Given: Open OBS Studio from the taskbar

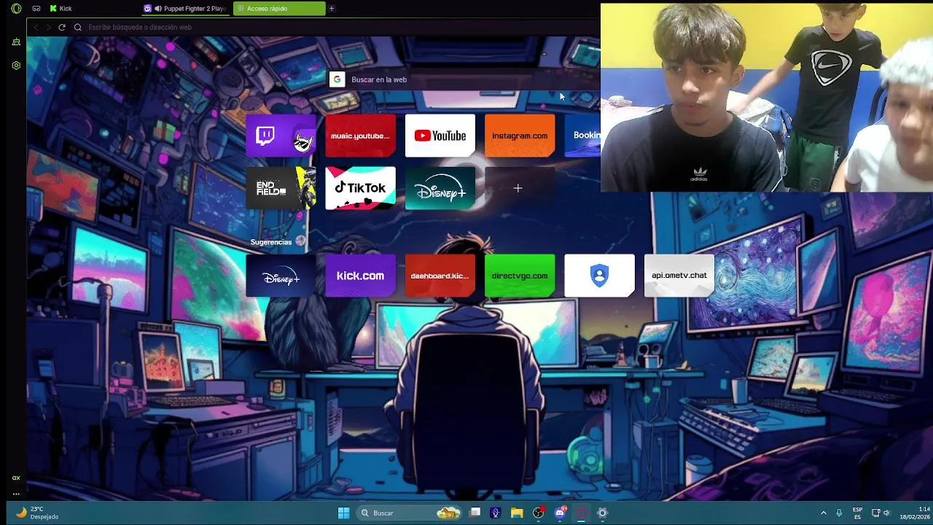Looking at the screenshot, I should click(539, 513).
